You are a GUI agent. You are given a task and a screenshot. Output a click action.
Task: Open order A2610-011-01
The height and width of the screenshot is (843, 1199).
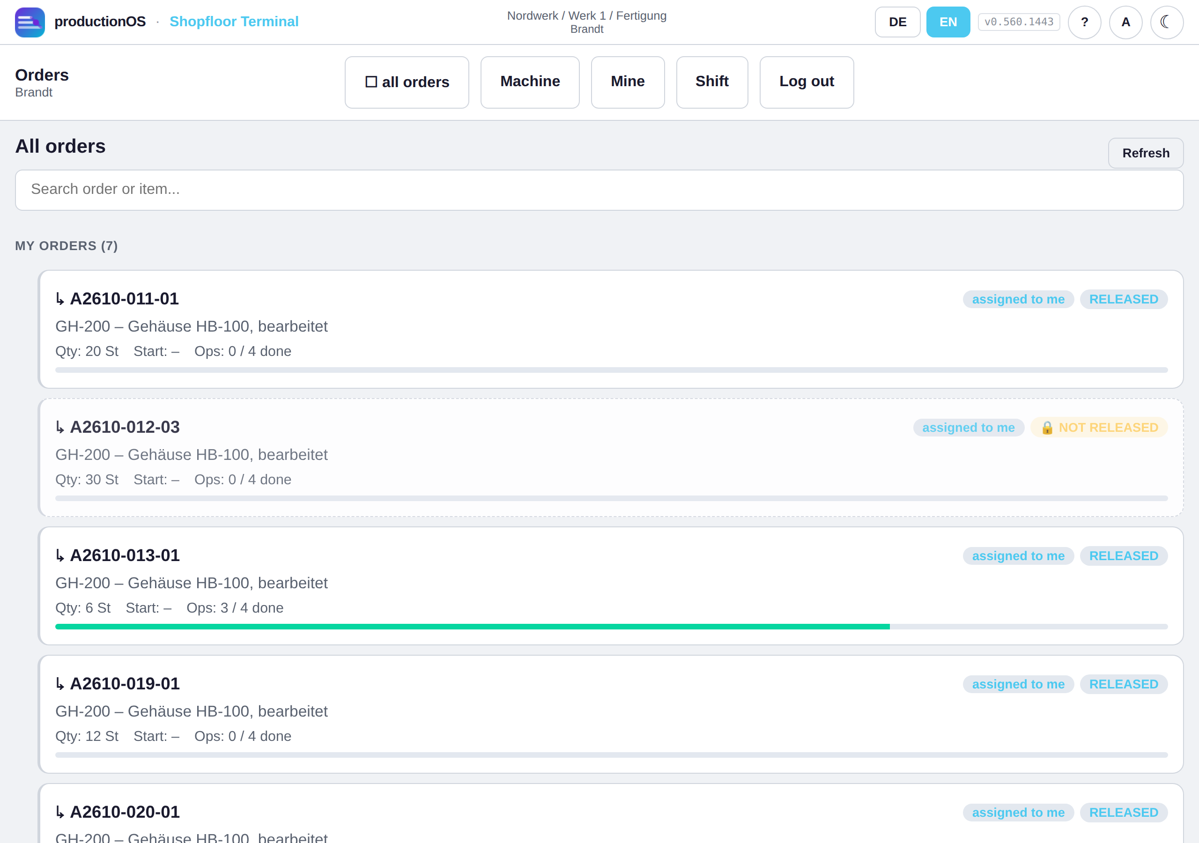coord(611,329)
